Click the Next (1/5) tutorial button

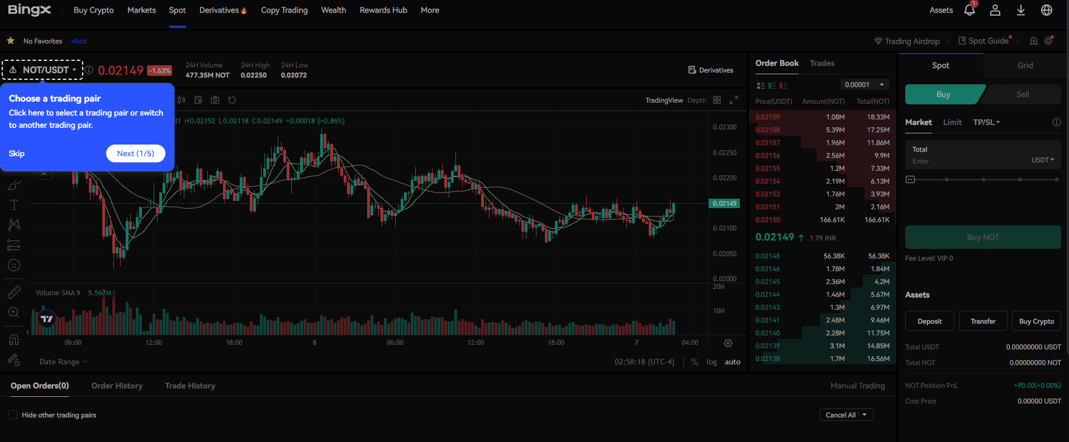click(x=135, y=153)
